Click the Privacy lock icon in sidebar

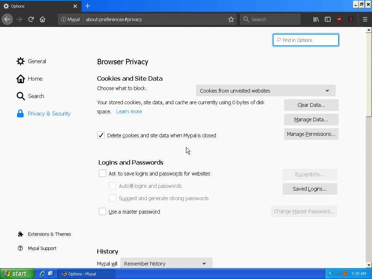point(20,114)
